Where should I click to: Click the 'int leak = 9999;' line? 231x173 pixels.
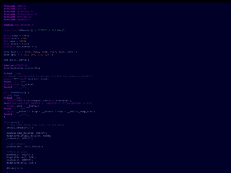tap(15, 41)
